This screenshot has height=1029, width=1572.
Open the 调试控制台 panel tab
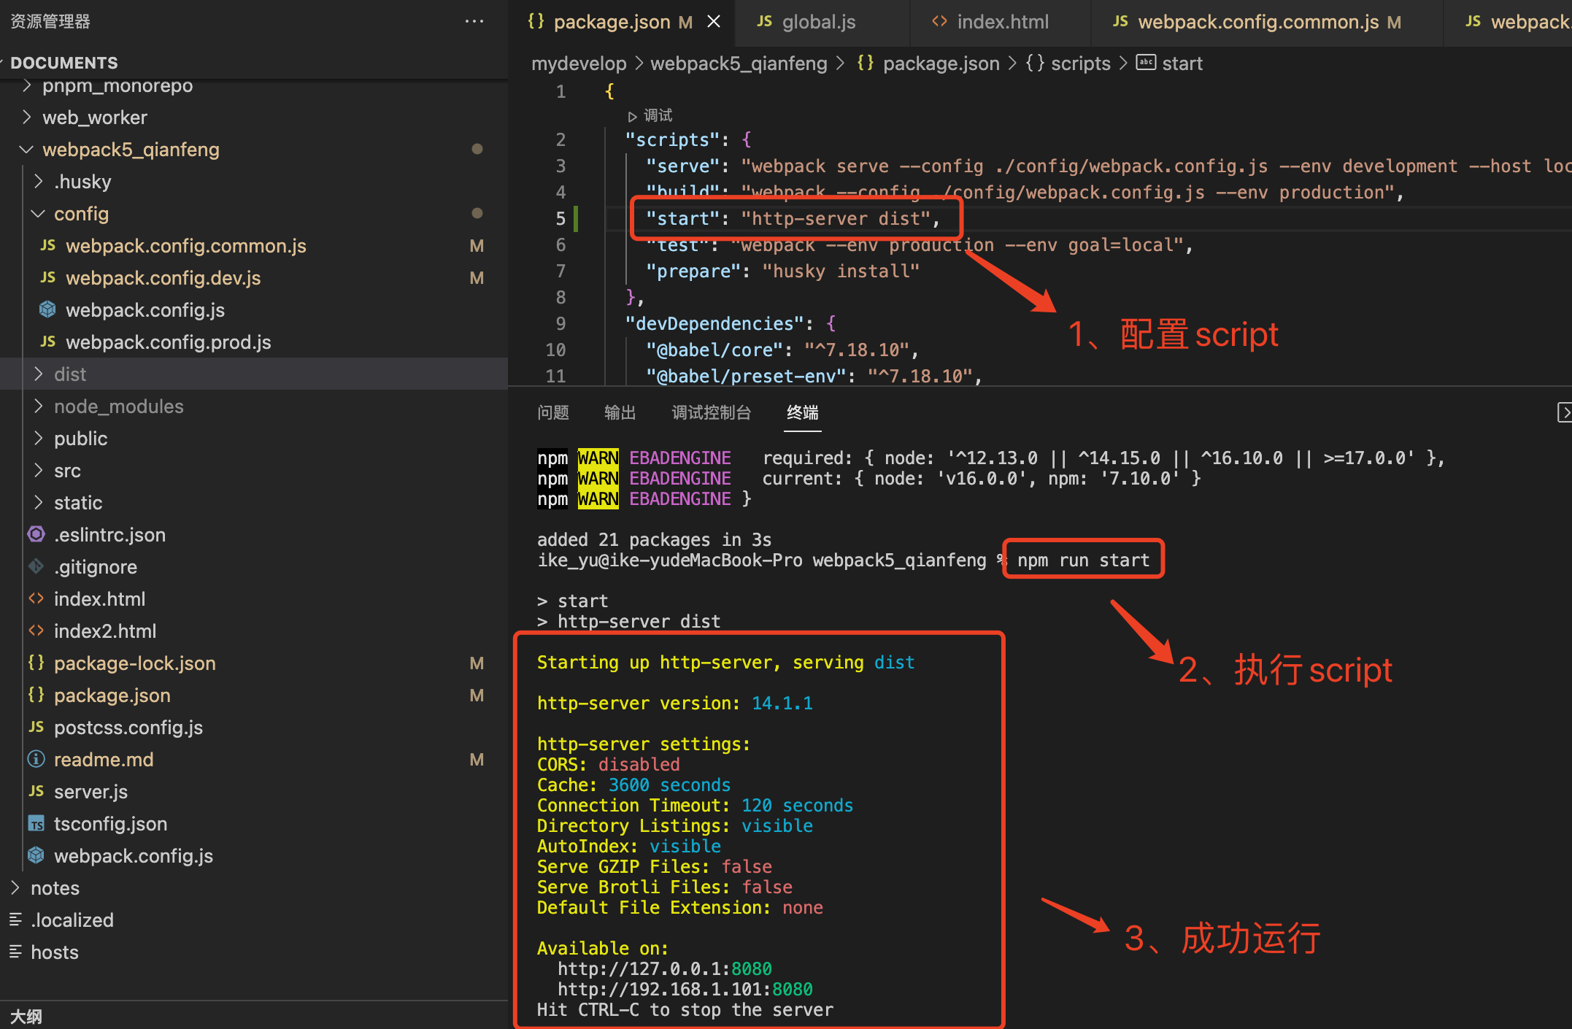pyautogui.click(x=711, y=412)
